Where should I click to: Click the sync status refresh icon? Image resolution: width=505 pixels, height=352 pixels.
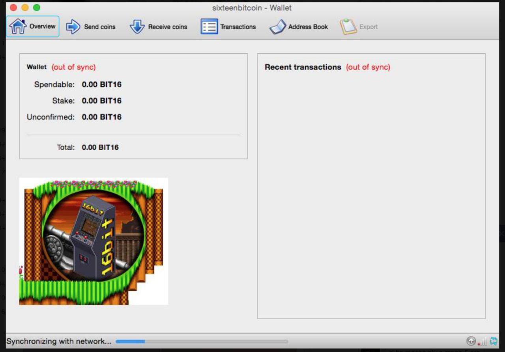[494, 341]
